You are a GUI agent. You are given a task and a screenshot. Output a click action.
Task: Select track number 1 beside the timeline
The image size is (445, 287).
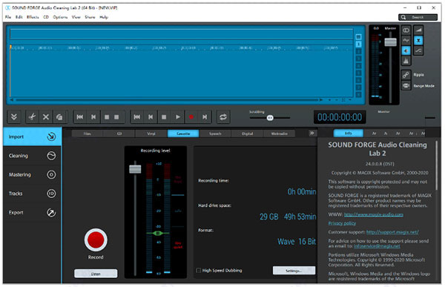[x=358, y=44]
